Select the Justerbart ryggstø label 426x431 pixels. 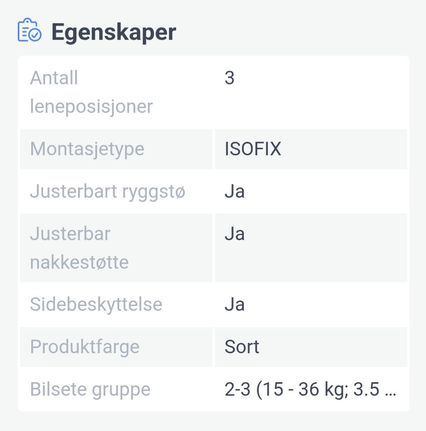coord(107,192)
